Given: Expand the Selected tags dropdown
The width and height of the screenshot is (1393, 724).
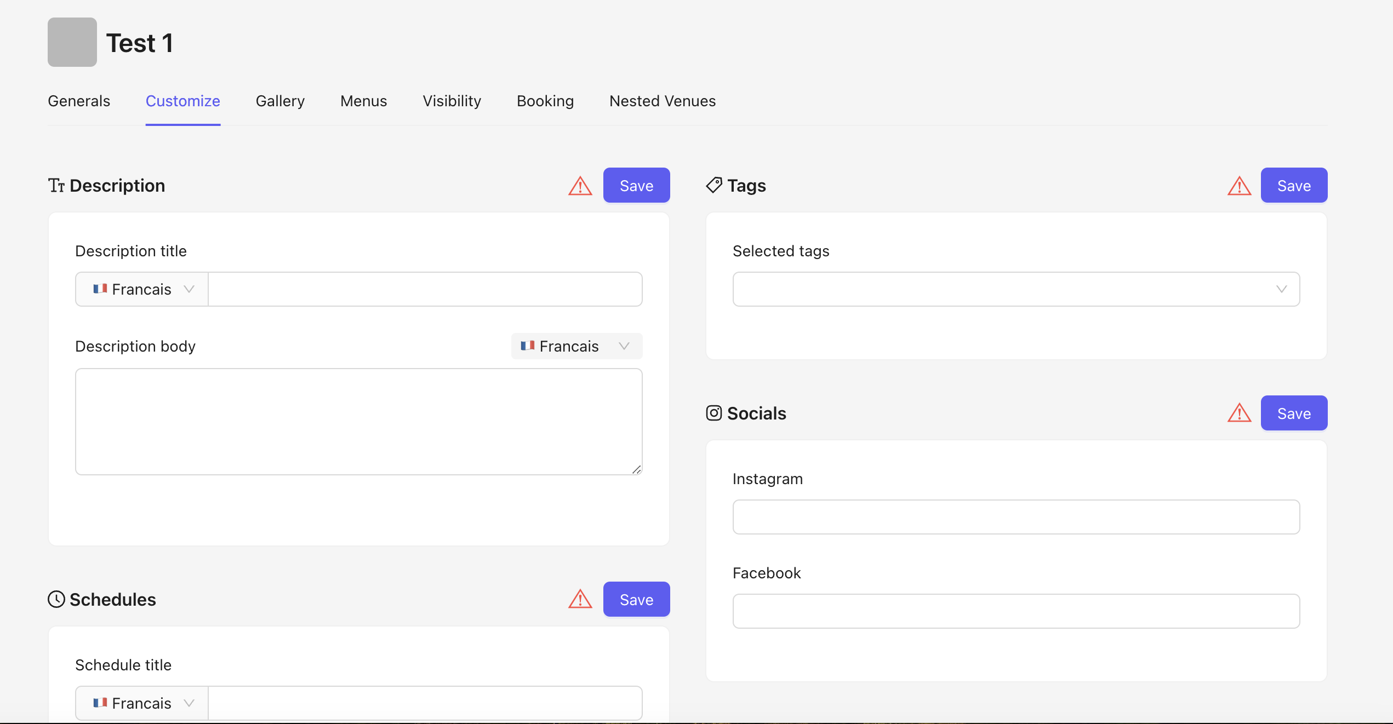Looking at the screenshot, I should pyautogui.click(x=1015, y=289).
